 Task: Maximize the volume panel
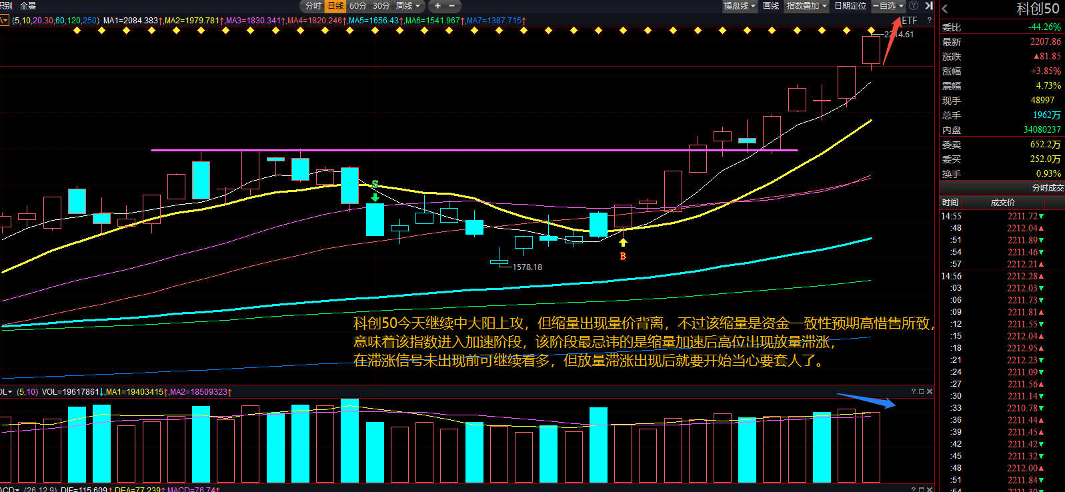tap(922, 391)
